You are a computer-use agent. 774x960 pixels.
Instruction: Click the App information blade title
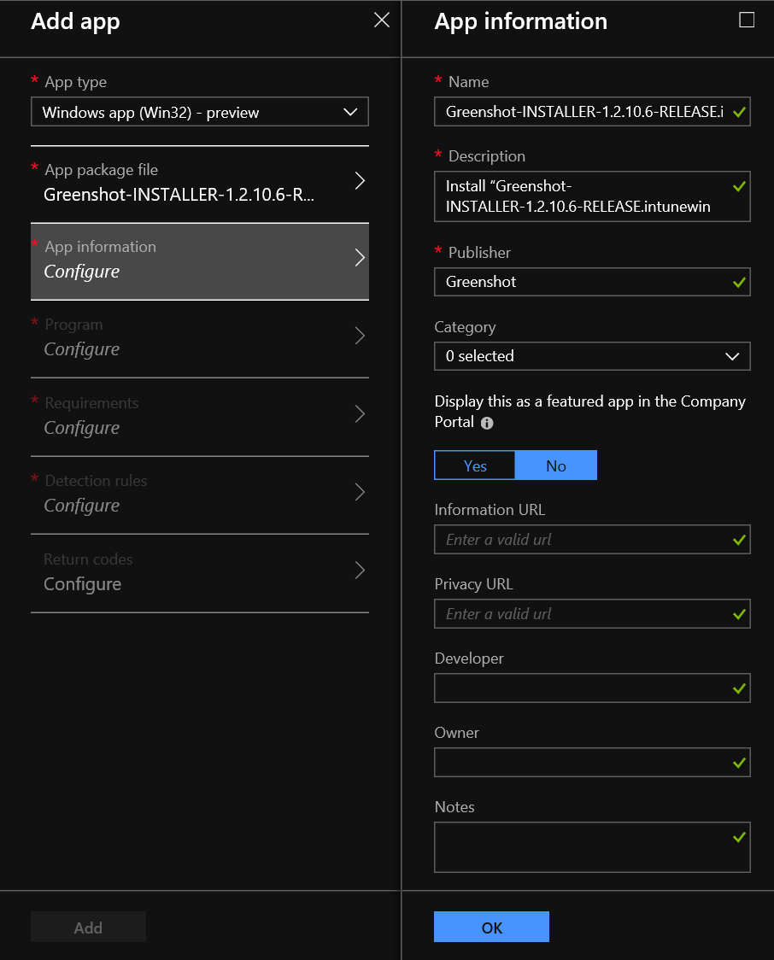520,22
